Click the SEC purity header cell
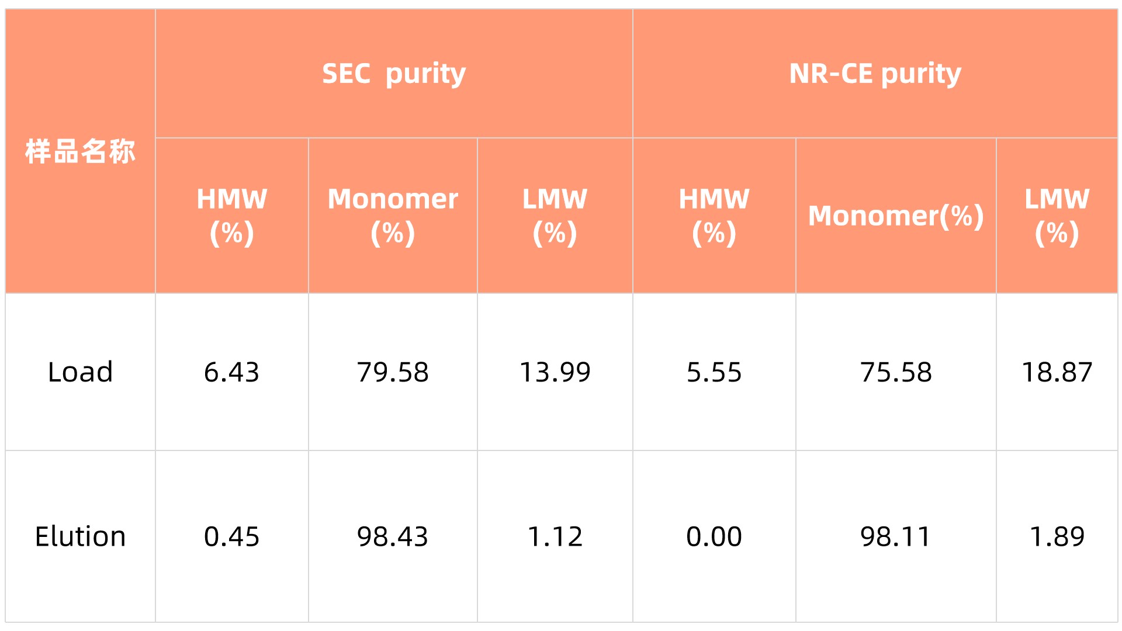The height and width of the screenshot is (631, 1122). pyautogui.click(x=394, y=74)
